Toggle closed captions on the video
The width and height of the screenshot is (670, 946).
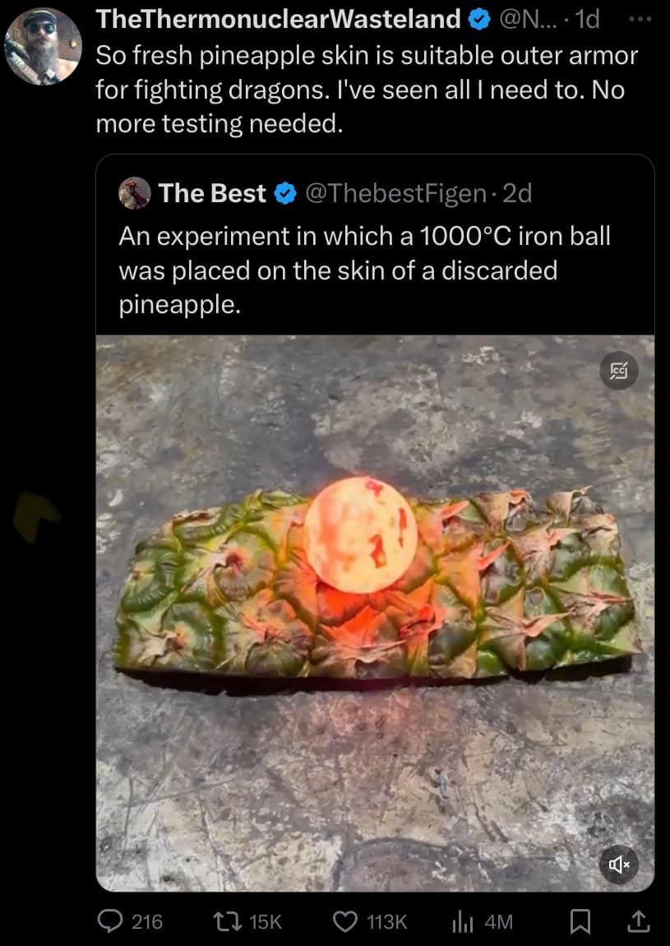click(x=619, y=371)
